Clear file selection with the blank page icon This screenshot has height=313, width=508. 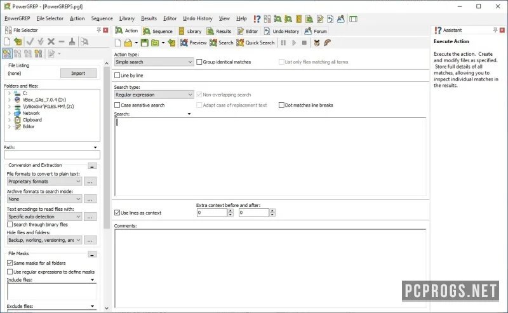tap(7, 41)
